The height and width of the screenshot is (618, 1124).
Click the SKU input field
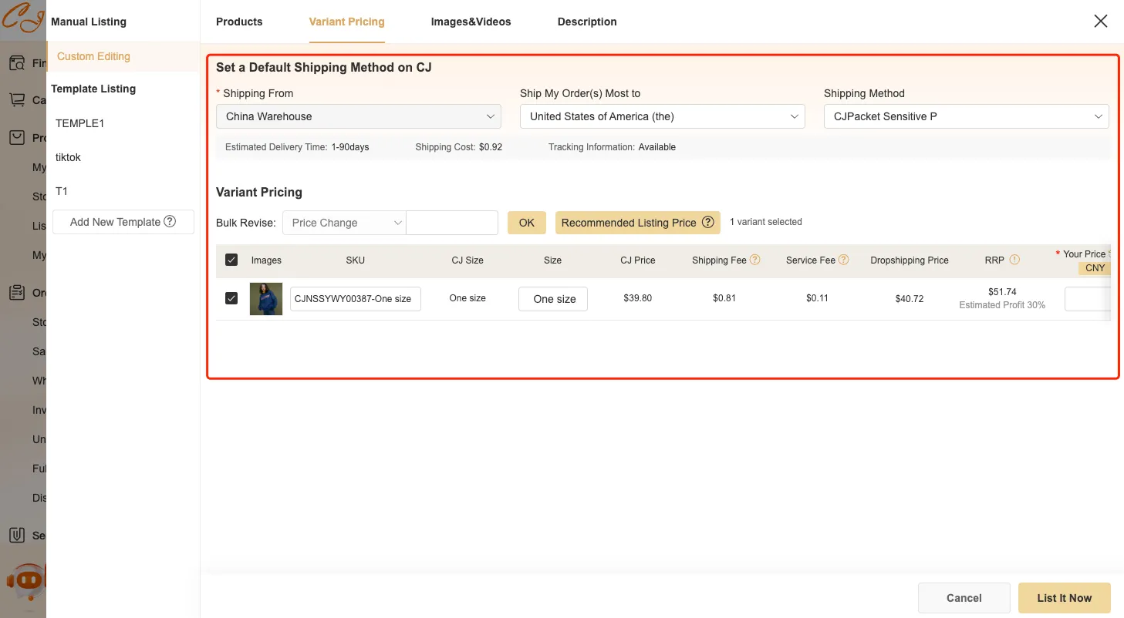(x=355, y=299)
